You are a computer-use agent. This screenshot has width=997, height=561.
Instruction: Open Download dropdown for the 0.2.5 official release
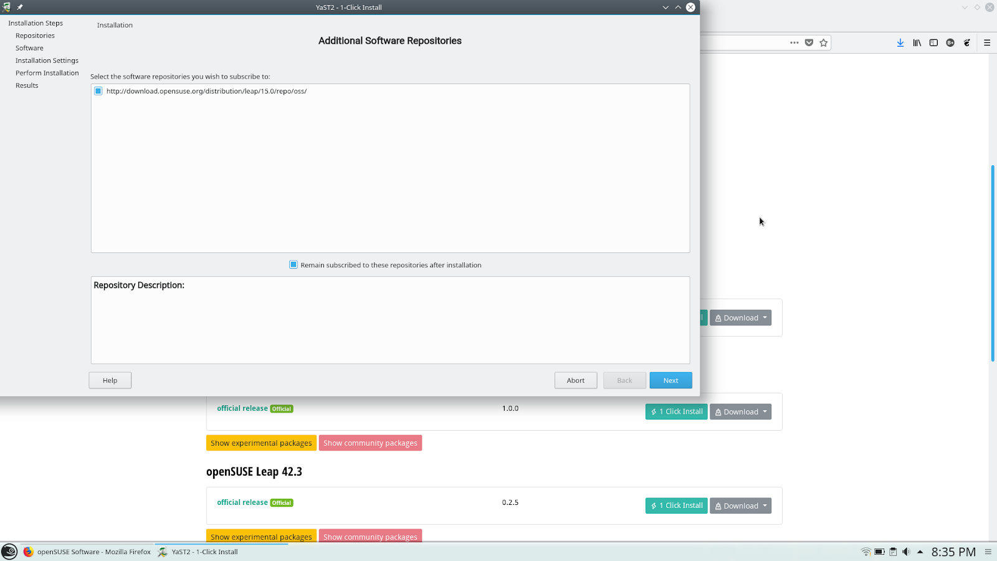coord(740,506)
